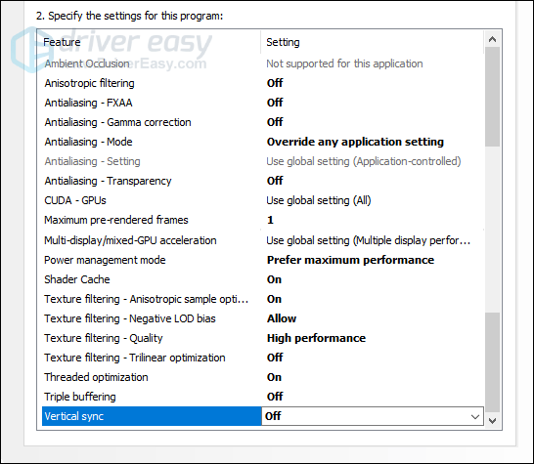Select the Threaded optimization row
The height and width of the screenshot is (464, 534).
click(x=262, y=377)
